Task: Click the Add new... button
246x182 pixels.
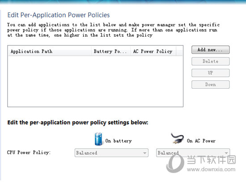Action: tap(210, 50)
